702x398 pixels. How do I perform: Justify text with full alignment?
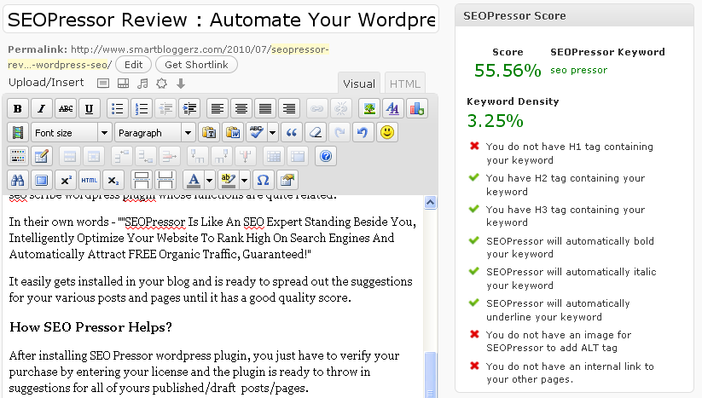pos(265,109)
